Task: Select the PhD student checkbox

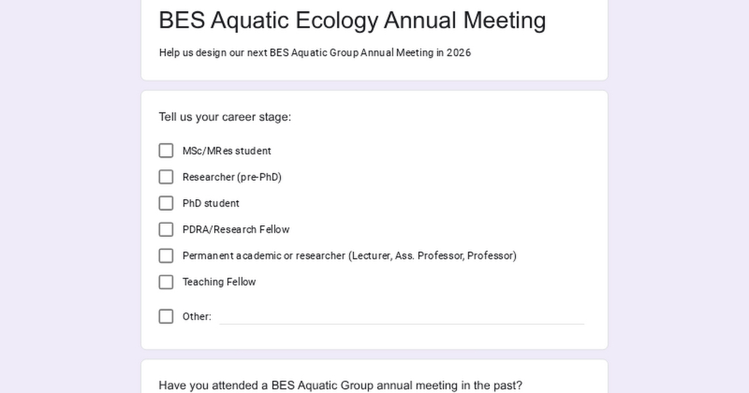Action: coord(166,203)
